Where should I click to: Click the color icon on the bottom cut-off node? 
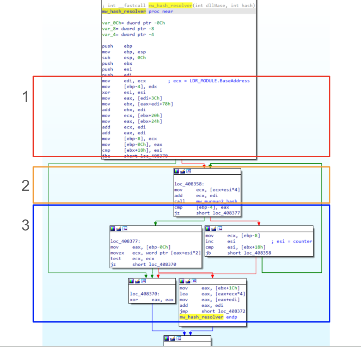click(167, 338)
